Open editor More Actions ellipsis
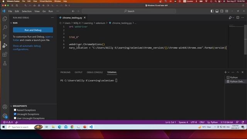247x139 pixels. pyautogui.click(x=243, y=18)
